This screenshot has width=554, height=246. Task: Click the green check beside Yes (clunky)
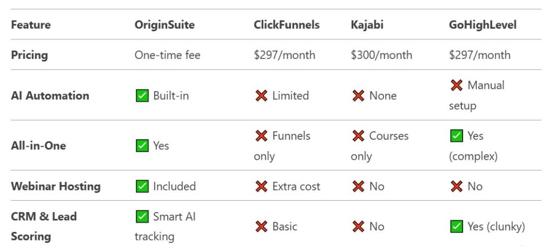click(457, 227)
